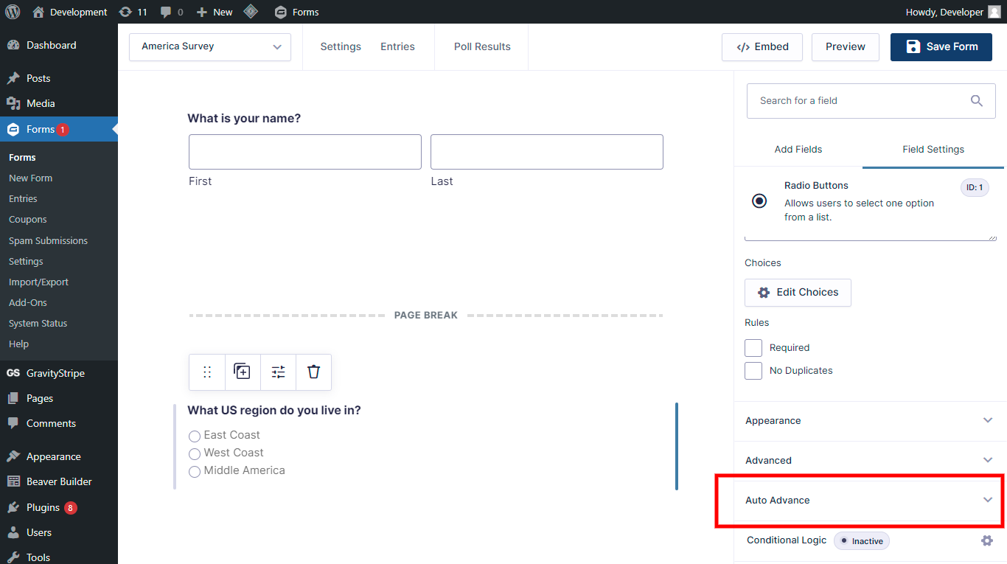Screen dimensions: 1007x564
Task: Open sidebar Entries submenu link
Action: tap(23, 199)
